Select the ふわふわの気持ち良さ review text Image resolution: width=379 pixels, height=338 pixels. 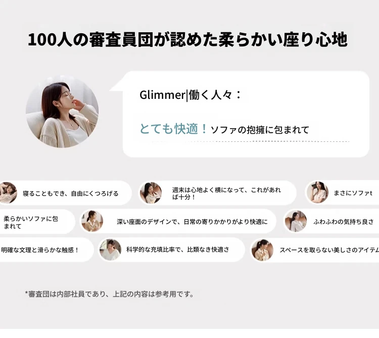pos(344,221)
